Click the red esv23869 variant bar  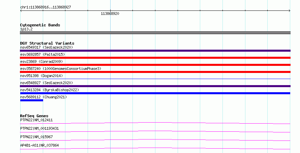point(155,65)
